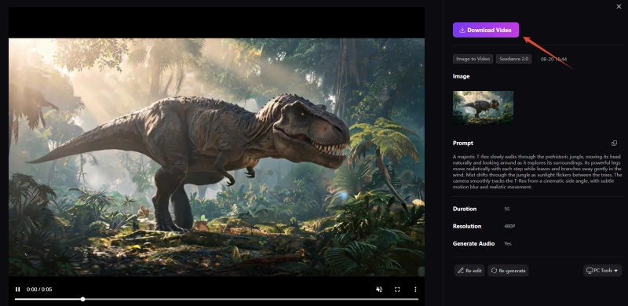Click the Duration label
Screen dimensions: 628x306
[x=465, y=209]
